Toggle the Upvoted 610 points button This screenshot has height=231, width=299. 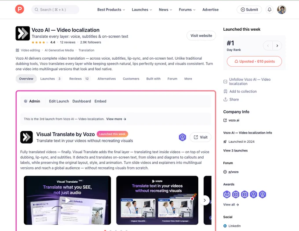pyautogui.click(x=255, y=61)
